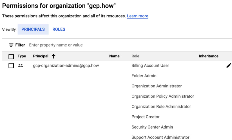This screenshot has width=232, height=140.
Task: Switch to the ROLES view tab
Action: pyautogui.click(x=59, y=29)
